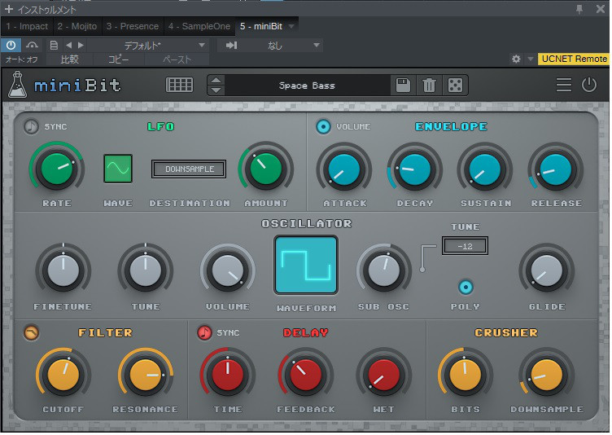Screen dimensions: 612x435
Task: Click the GLIDE knob
Action: click(546, 270)
